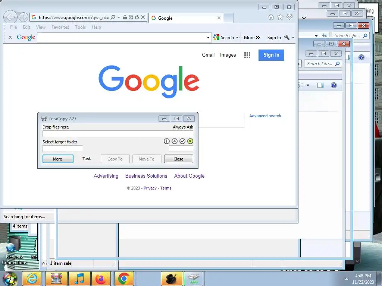Open the About Google link
Viewport: 382px width, 286px height.
tap(189, 176)
